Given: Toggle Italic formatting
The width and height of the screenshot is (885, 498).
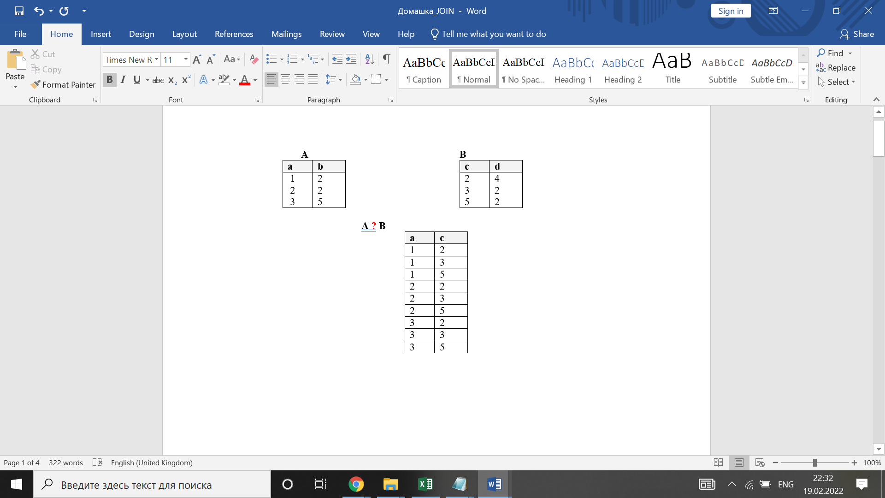Looking at the screenshot, I should point(123,80).
